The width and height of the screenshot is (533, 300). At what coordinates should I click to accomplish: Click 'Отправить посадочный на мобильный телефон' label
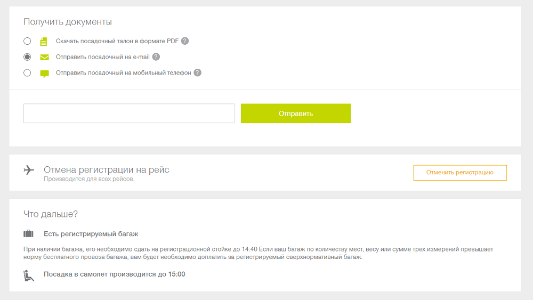123,73
